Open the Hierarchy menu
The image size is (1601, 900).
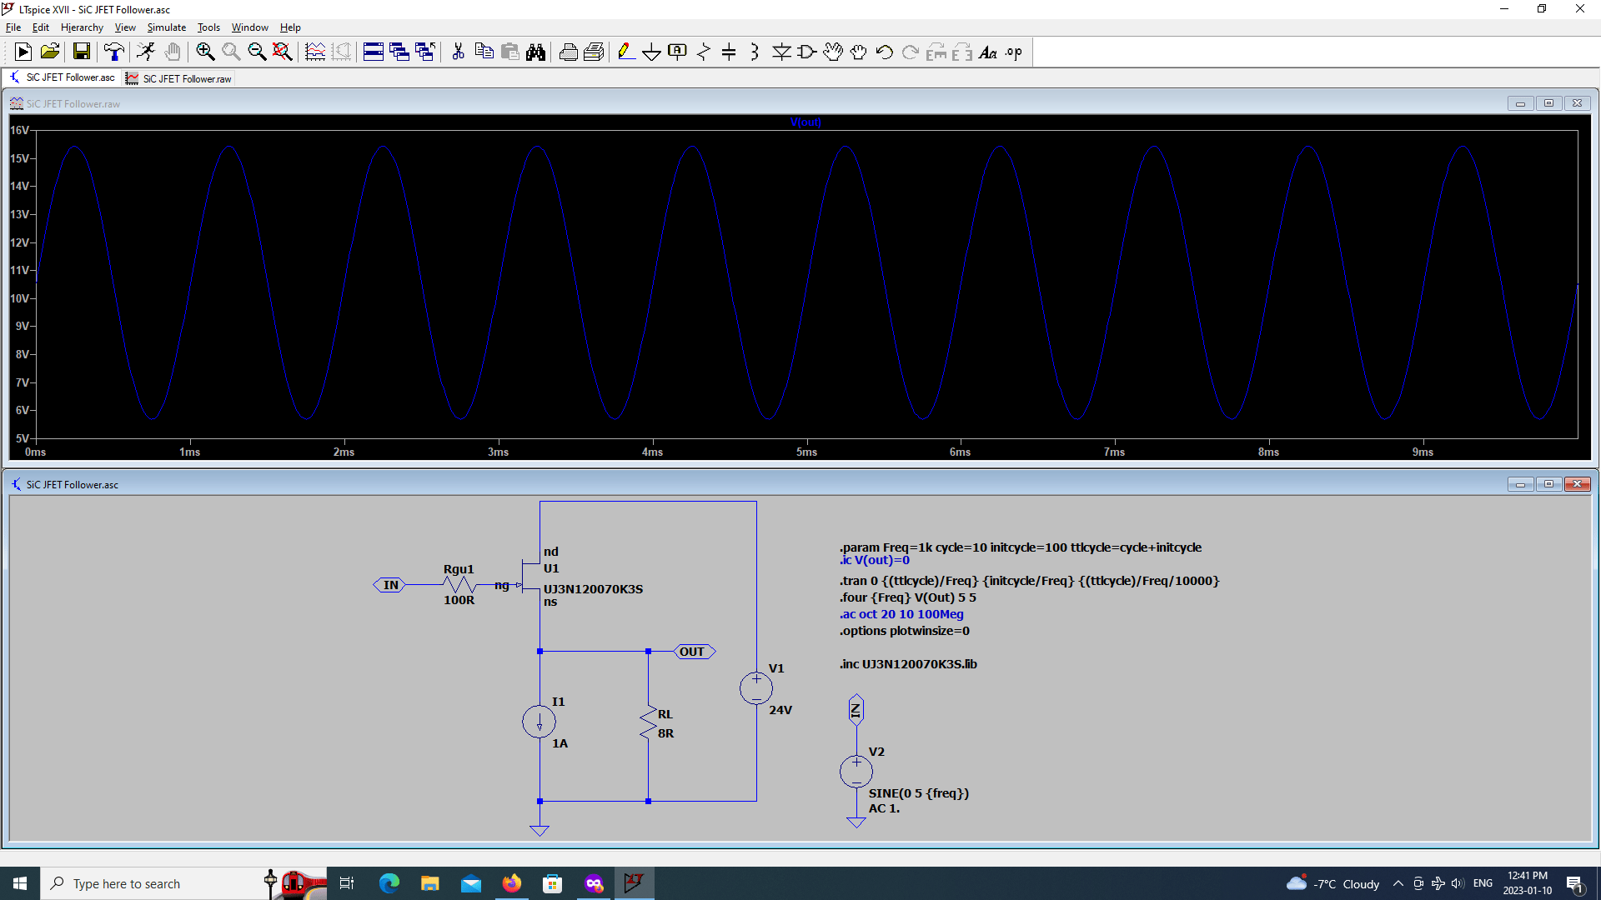point(82,27)
